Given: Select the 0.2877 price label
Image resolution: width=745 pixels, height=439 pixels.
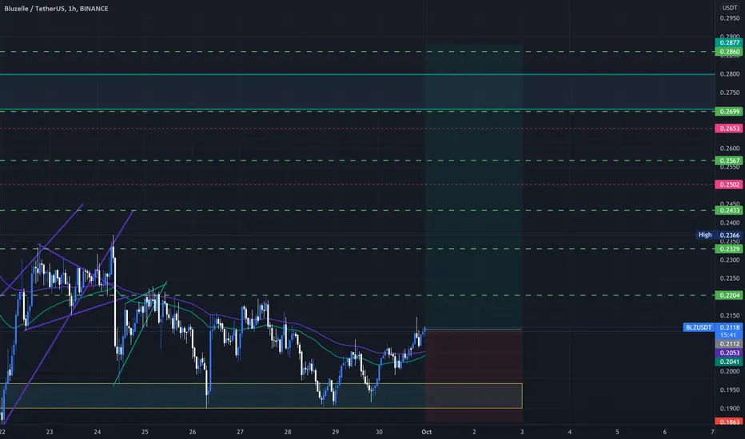Looking at the screenshot, I should coord(729,43).
